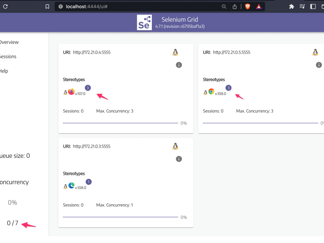Open info for node 172.21.0.4
Screen dimensions: 324x243
178,65
